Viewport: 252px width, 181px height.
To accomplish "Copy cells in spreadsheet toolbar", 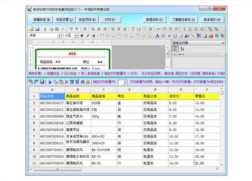I will click(55, 82).
